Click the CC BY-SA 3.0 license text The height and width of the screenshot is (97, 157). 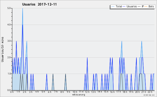pos(149,95)
